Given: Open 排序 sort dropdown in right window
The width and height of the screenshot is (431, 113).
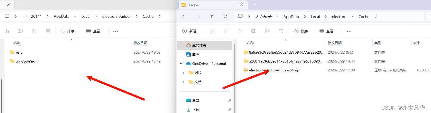Looking at the screenshot, I should coord(301,31).
